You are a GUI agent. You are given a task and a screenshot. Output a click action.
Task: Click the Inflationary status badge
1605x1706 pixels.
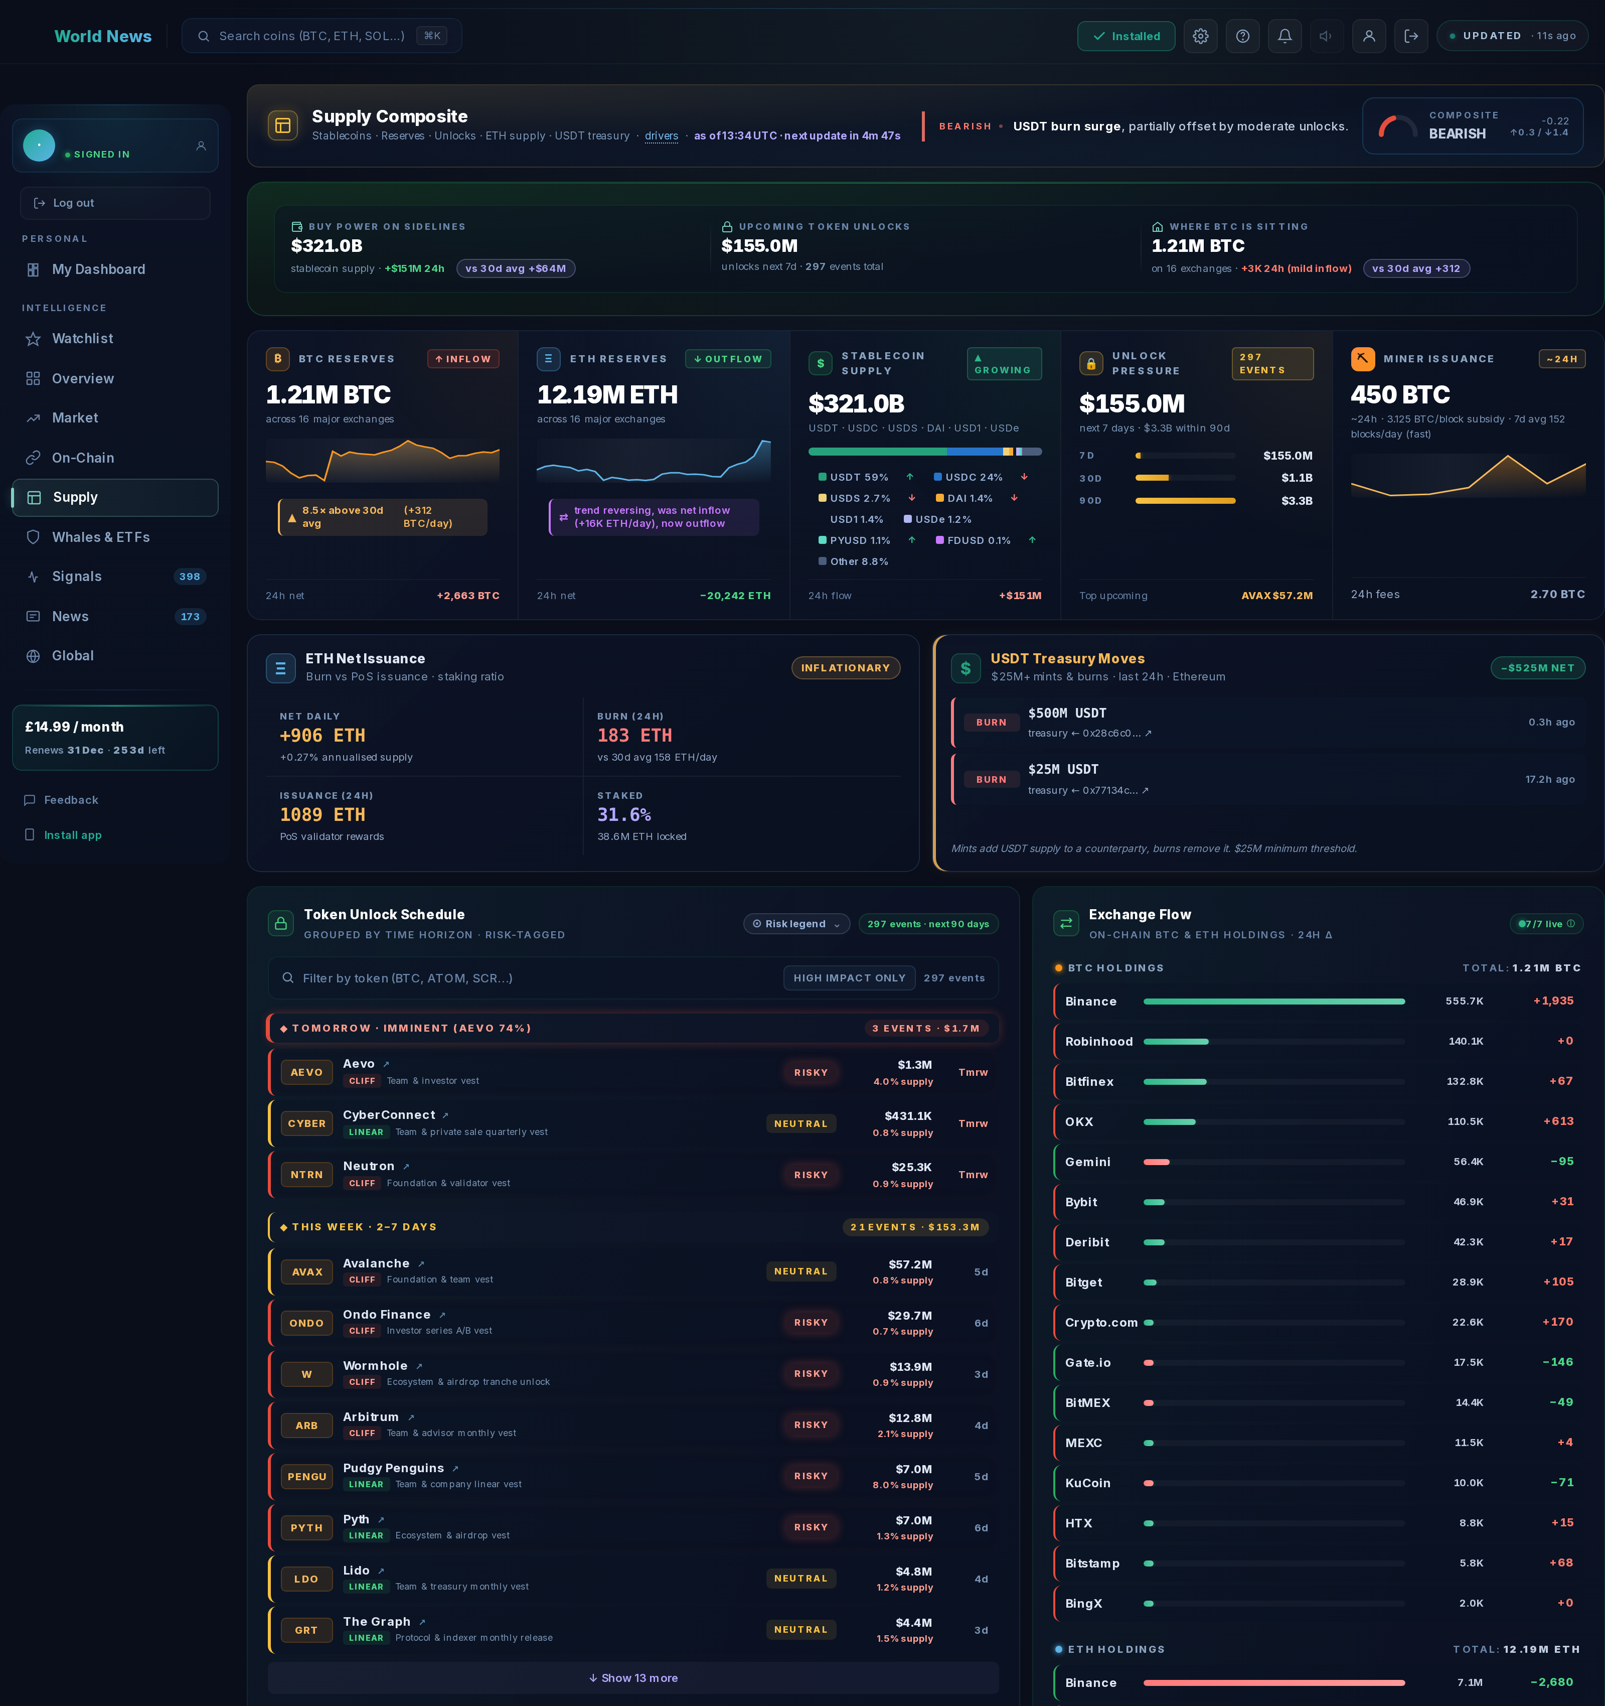coord(845,668)
